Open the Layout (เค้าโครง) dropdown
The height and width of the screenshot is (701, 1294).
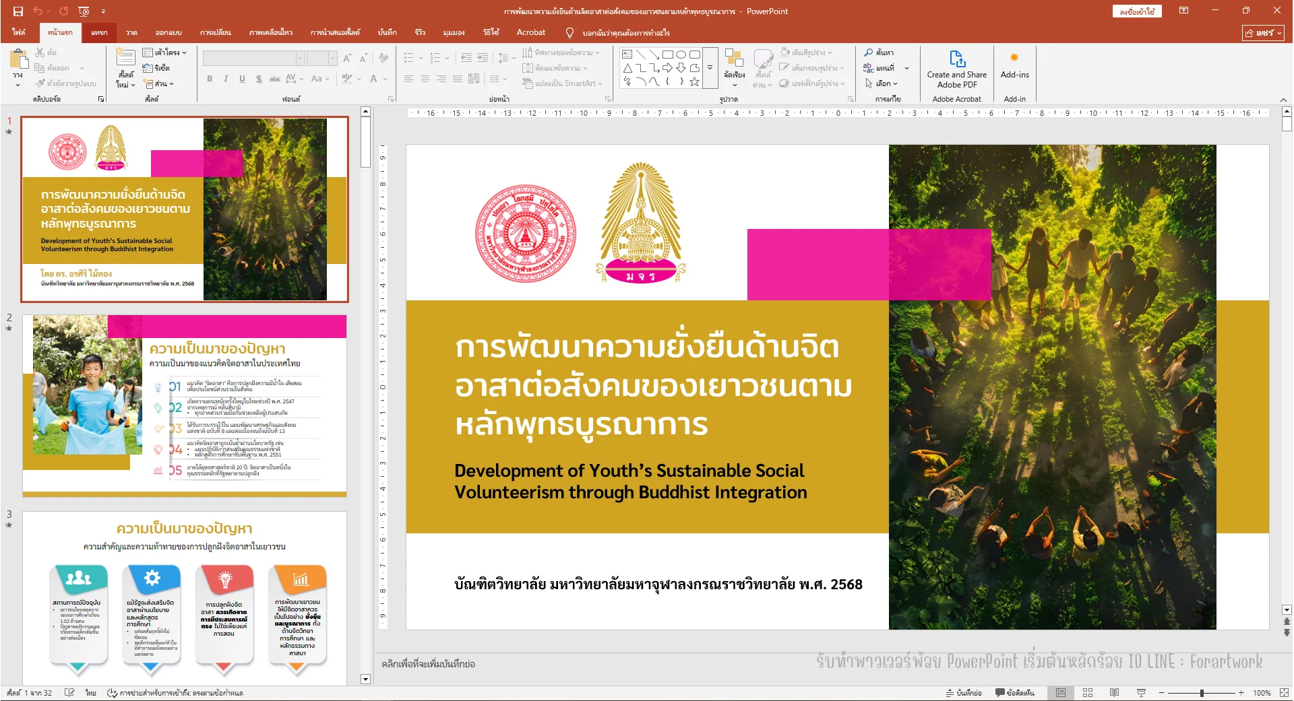164,53
